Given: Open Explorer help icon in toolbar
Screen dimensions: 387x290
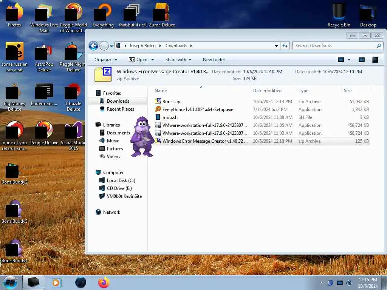Looking at the screenshot, I should 375,60.
